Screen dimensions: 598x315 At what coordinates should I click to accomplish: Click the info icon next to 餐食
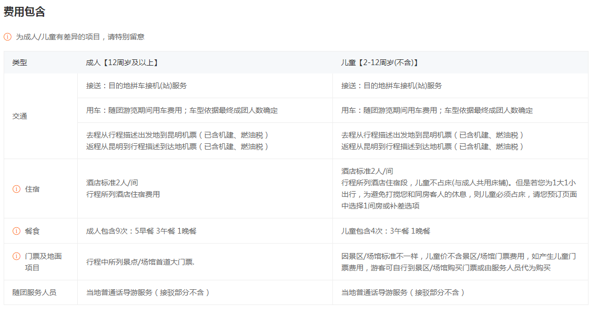pos(16,231)
